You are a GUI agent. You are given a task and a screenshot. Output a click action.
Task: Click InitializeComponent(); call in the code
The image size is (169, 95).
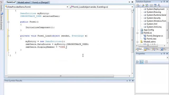tap(40, 27)
